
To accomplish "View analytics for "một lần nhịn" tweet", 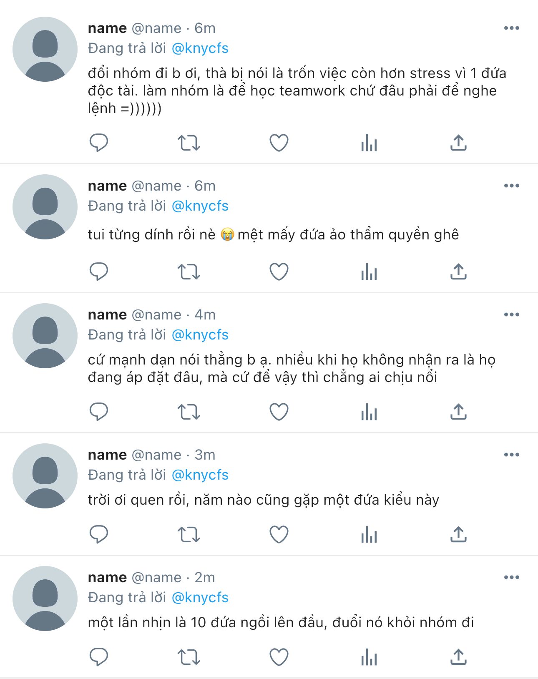I will tap(369, 657).
